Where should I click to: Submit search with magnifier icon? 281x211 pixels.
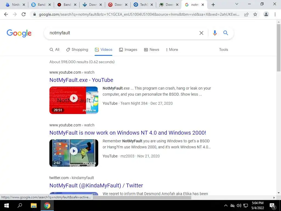click(226, 33)
